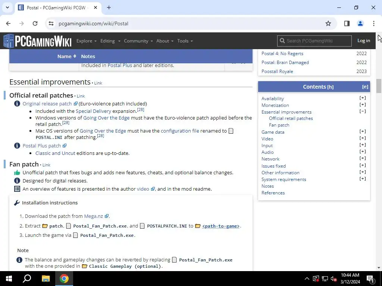Open the browser side panel icon
The height and width of the screenshot is (286, 382).
pos(347,23)
